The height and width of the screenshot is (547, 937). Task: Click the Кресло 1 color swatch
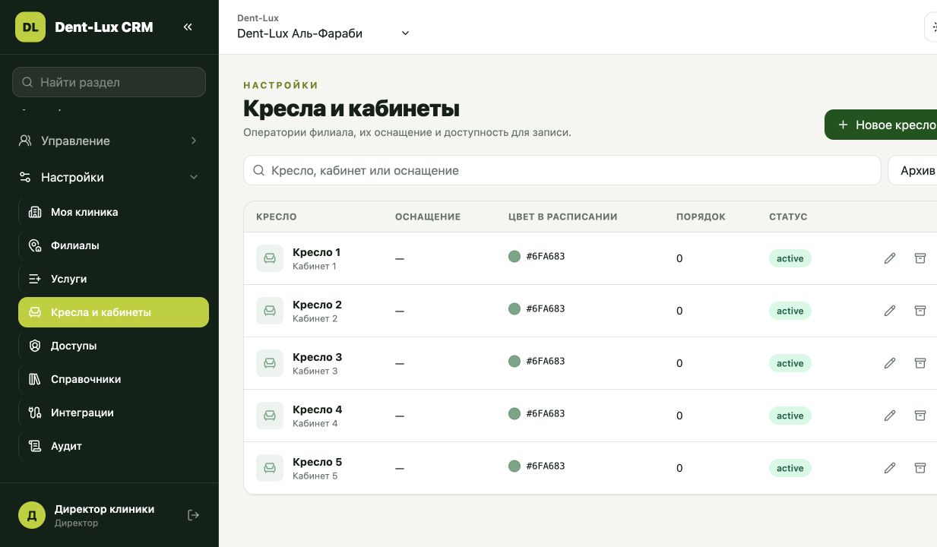(x=514, y=257)
